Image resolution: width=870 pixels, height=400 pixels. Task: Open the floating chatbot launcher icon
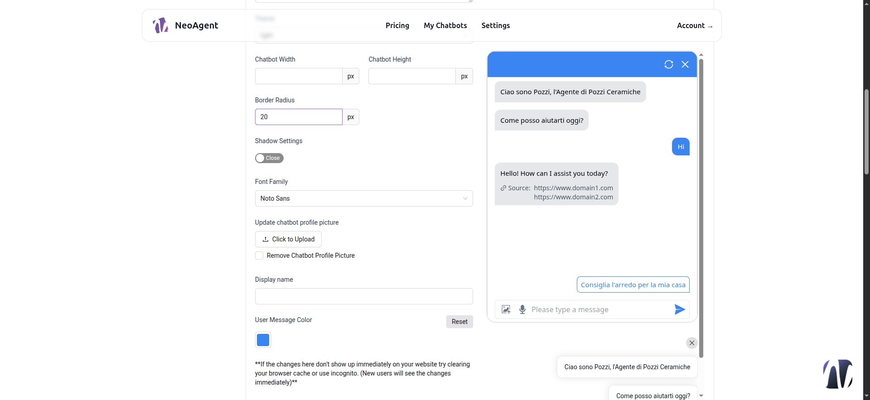tap(838, 374)
